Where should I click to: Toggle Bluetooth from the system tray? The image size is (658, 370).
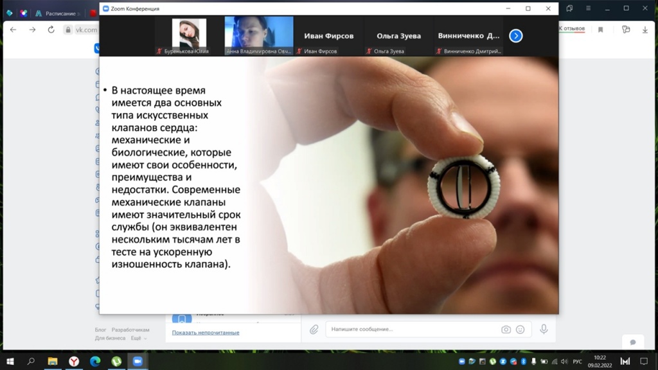click(523, 362)
